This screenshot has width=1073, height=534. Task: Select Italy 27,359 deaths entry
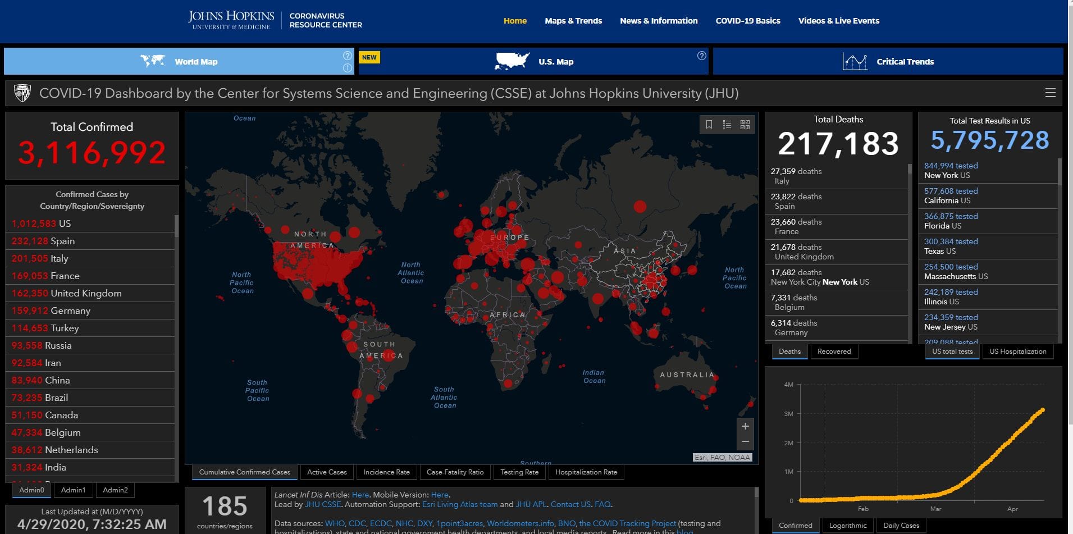837,176
